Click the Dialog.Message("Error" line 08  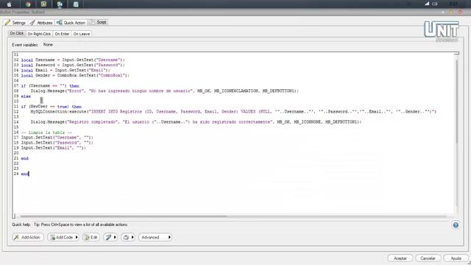point(165,91)
